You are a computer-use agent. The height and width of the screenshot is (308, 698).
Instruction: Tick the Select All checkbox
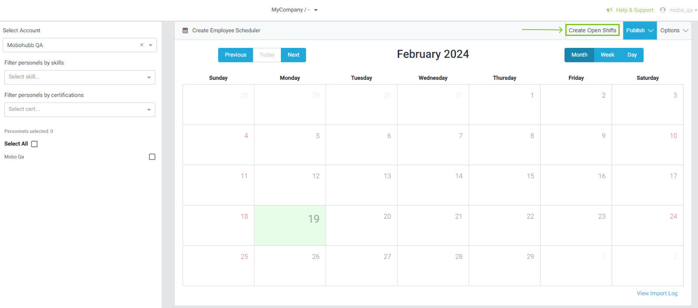pos(34,144)
